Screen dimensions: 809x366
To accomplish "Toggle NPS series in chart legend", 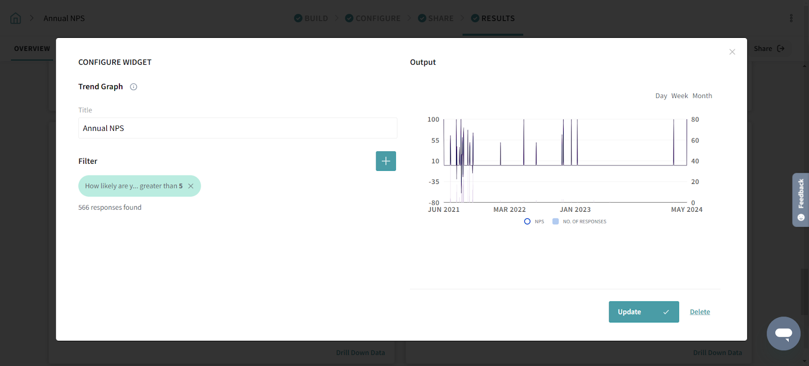I will point(527,221).
